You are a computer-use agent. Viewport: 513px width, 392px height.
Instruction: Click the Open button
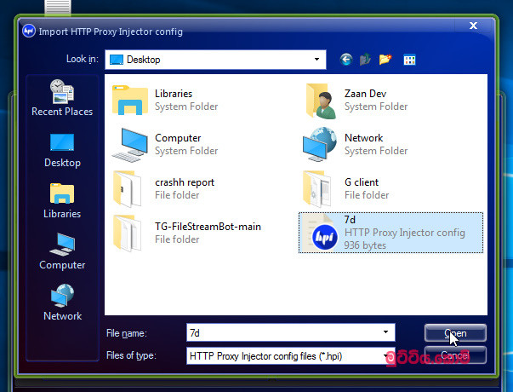click(x=455, y=333)
